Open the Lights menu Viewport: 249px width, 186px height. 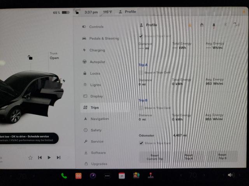pyautogui.click(x=92, y=85)
